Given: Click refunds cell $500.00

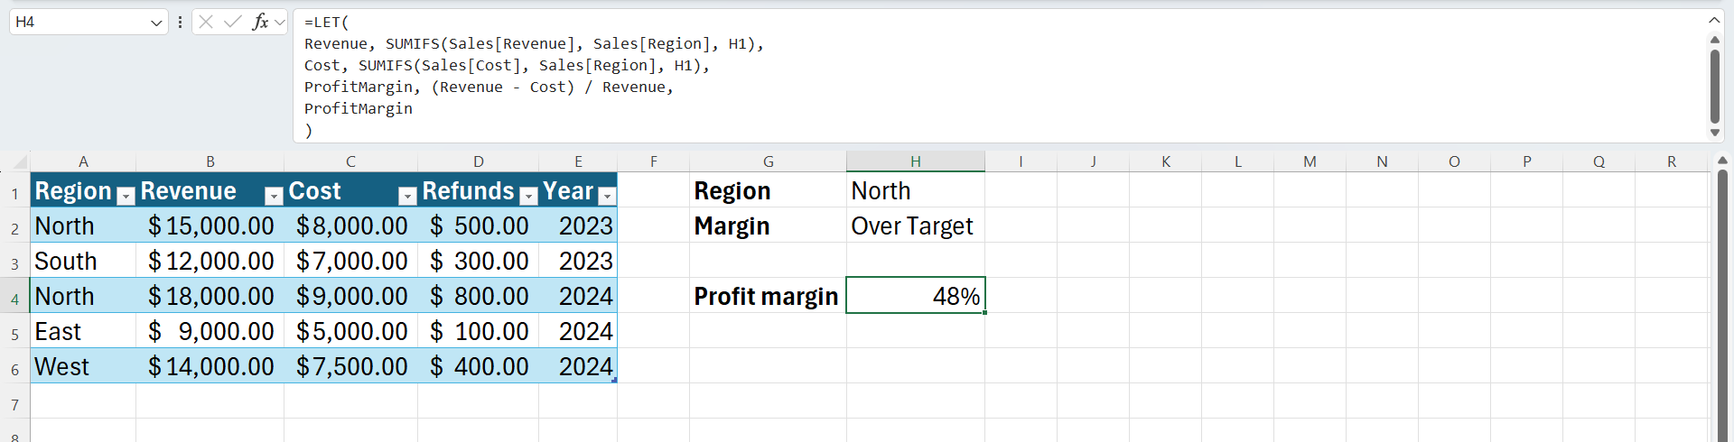Looking at the screenshot, I should [x=478, y=226].
